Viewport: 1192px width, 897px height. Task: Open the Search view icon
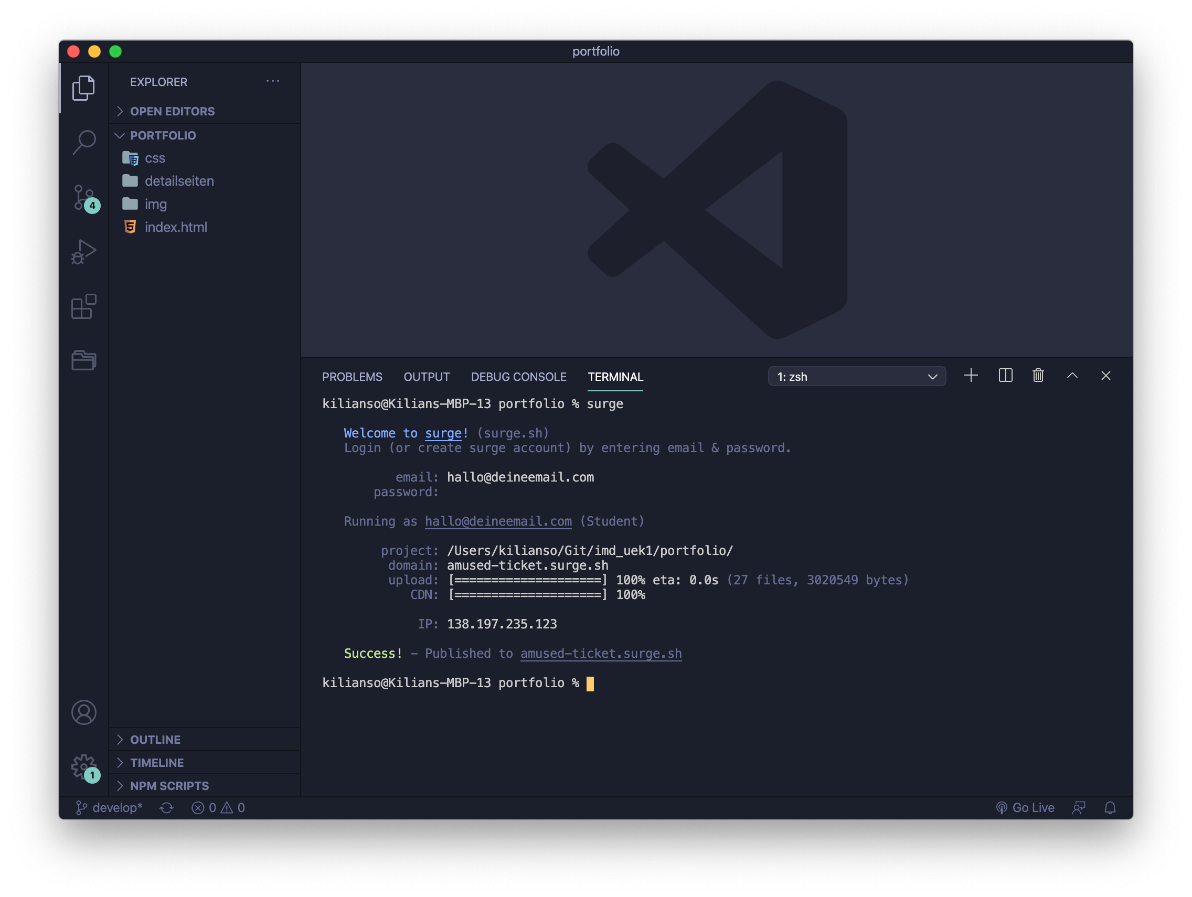click(83, 142)
